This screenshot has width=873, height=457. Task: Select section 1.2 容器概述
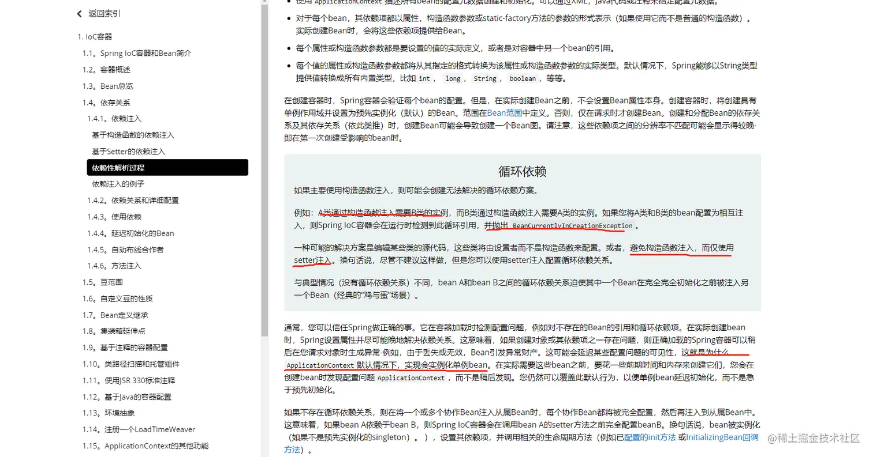coord(106,70)
